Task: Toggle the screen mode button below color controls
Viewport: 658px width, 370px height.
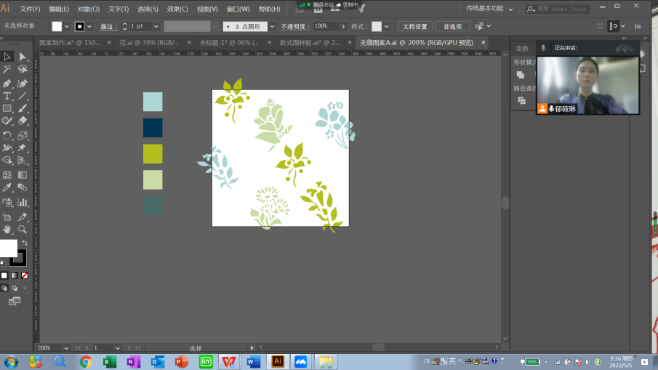Action: [15, 301]
